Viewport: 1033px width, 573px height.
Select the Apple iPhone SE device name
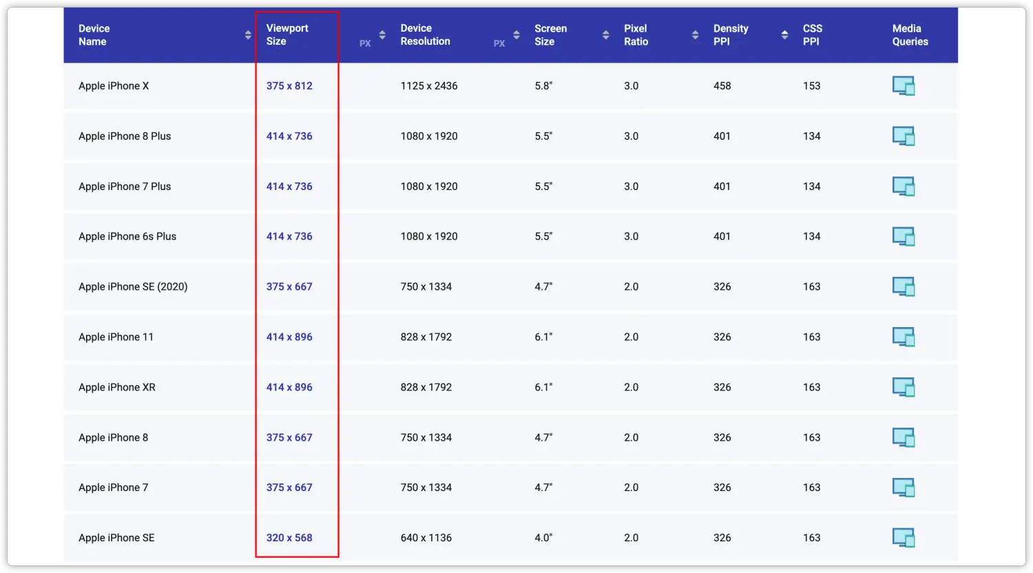click(116, 538)
